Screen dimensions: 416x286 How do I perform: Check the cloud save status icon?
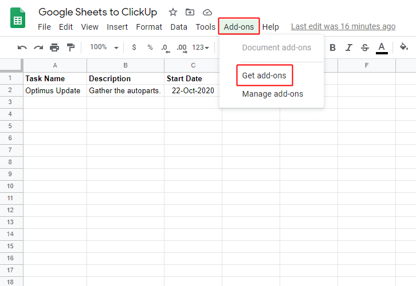tap(207, 13)
